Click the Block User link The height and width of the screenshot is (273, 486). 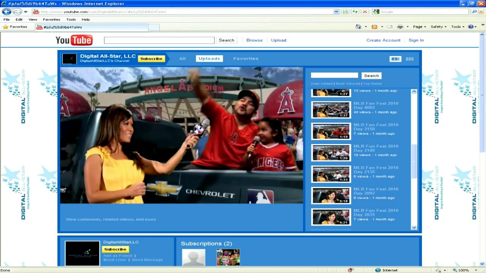[x=115, y=260]
